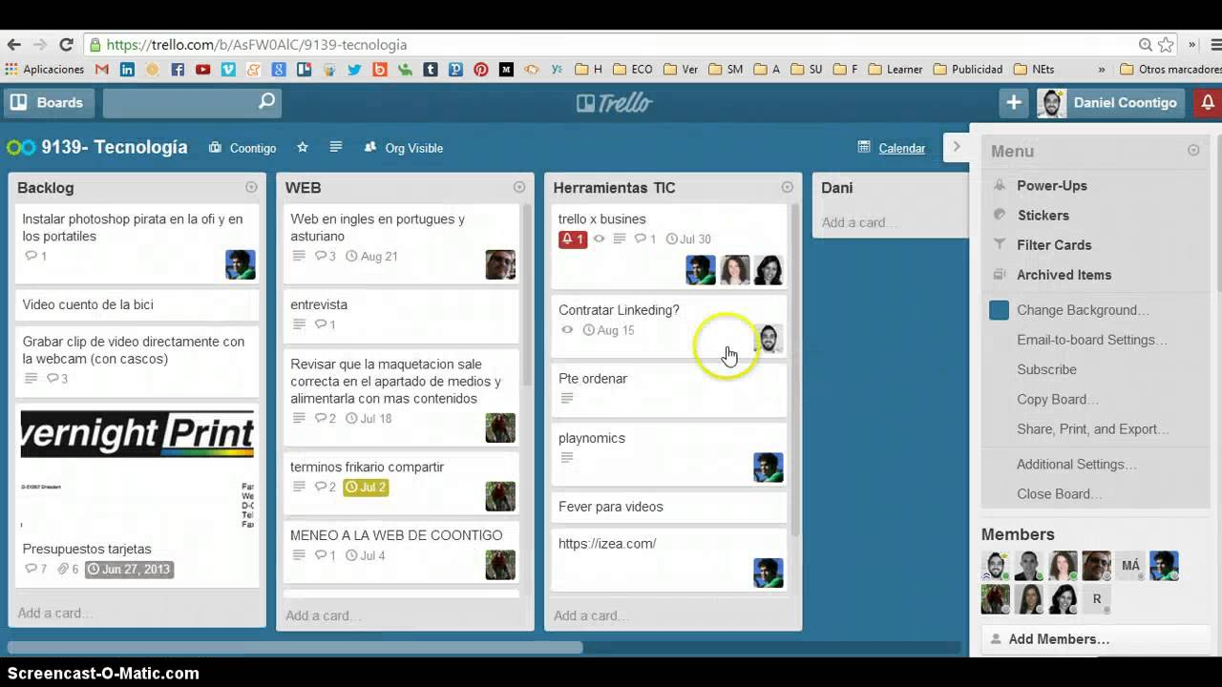Screen dimensions: 1222x687
Task: Click the Change Background color swatch
Action: pos(999,310)
